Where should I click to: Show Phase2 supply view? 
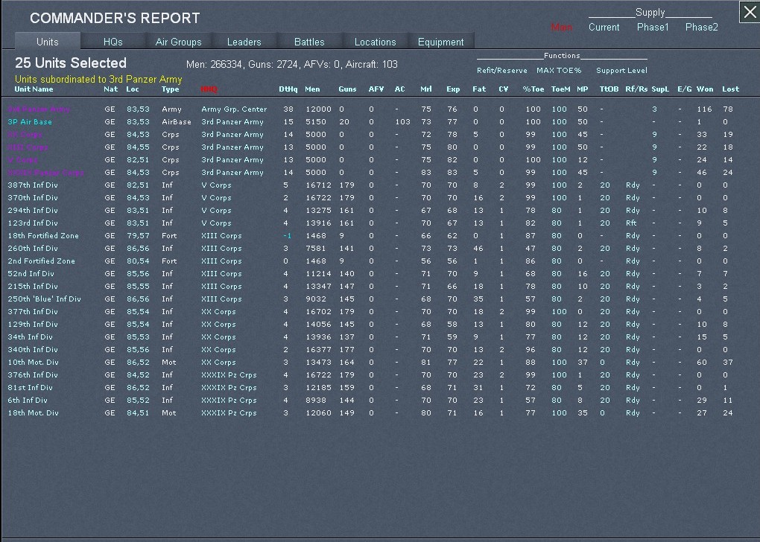coord(701,28)
